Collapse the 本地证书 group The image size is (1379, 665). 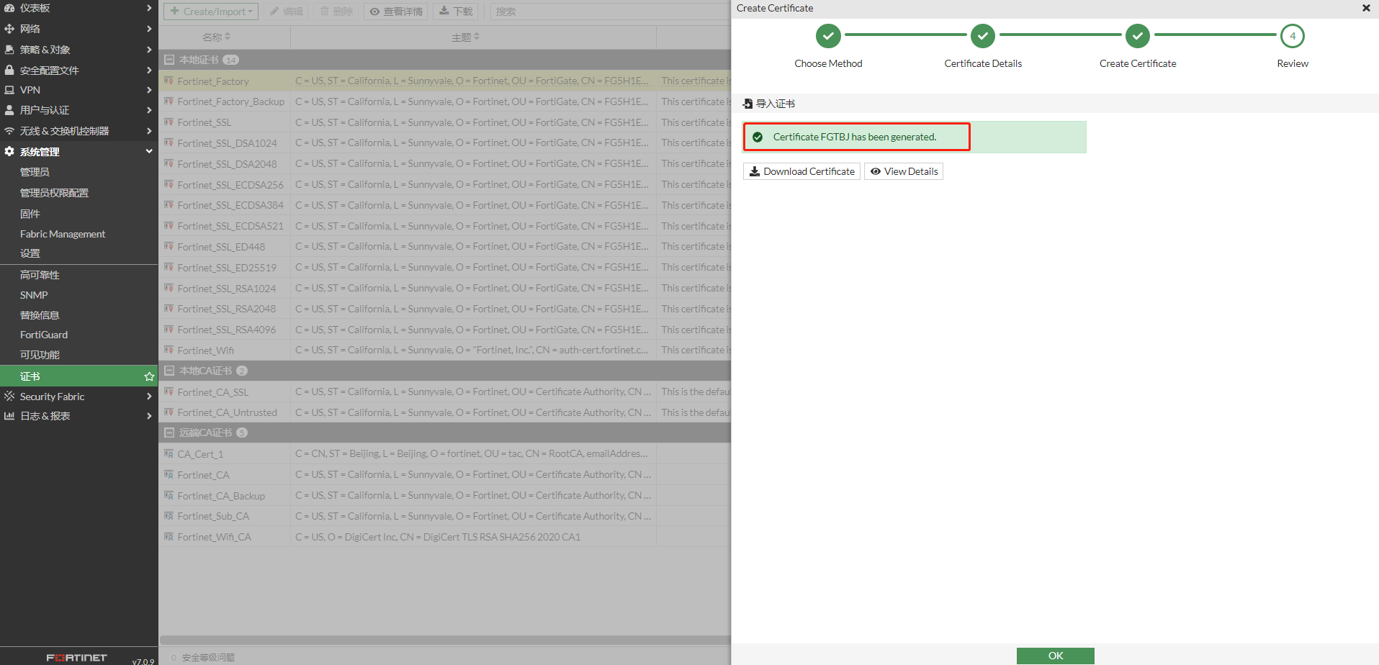pos(169,60)
